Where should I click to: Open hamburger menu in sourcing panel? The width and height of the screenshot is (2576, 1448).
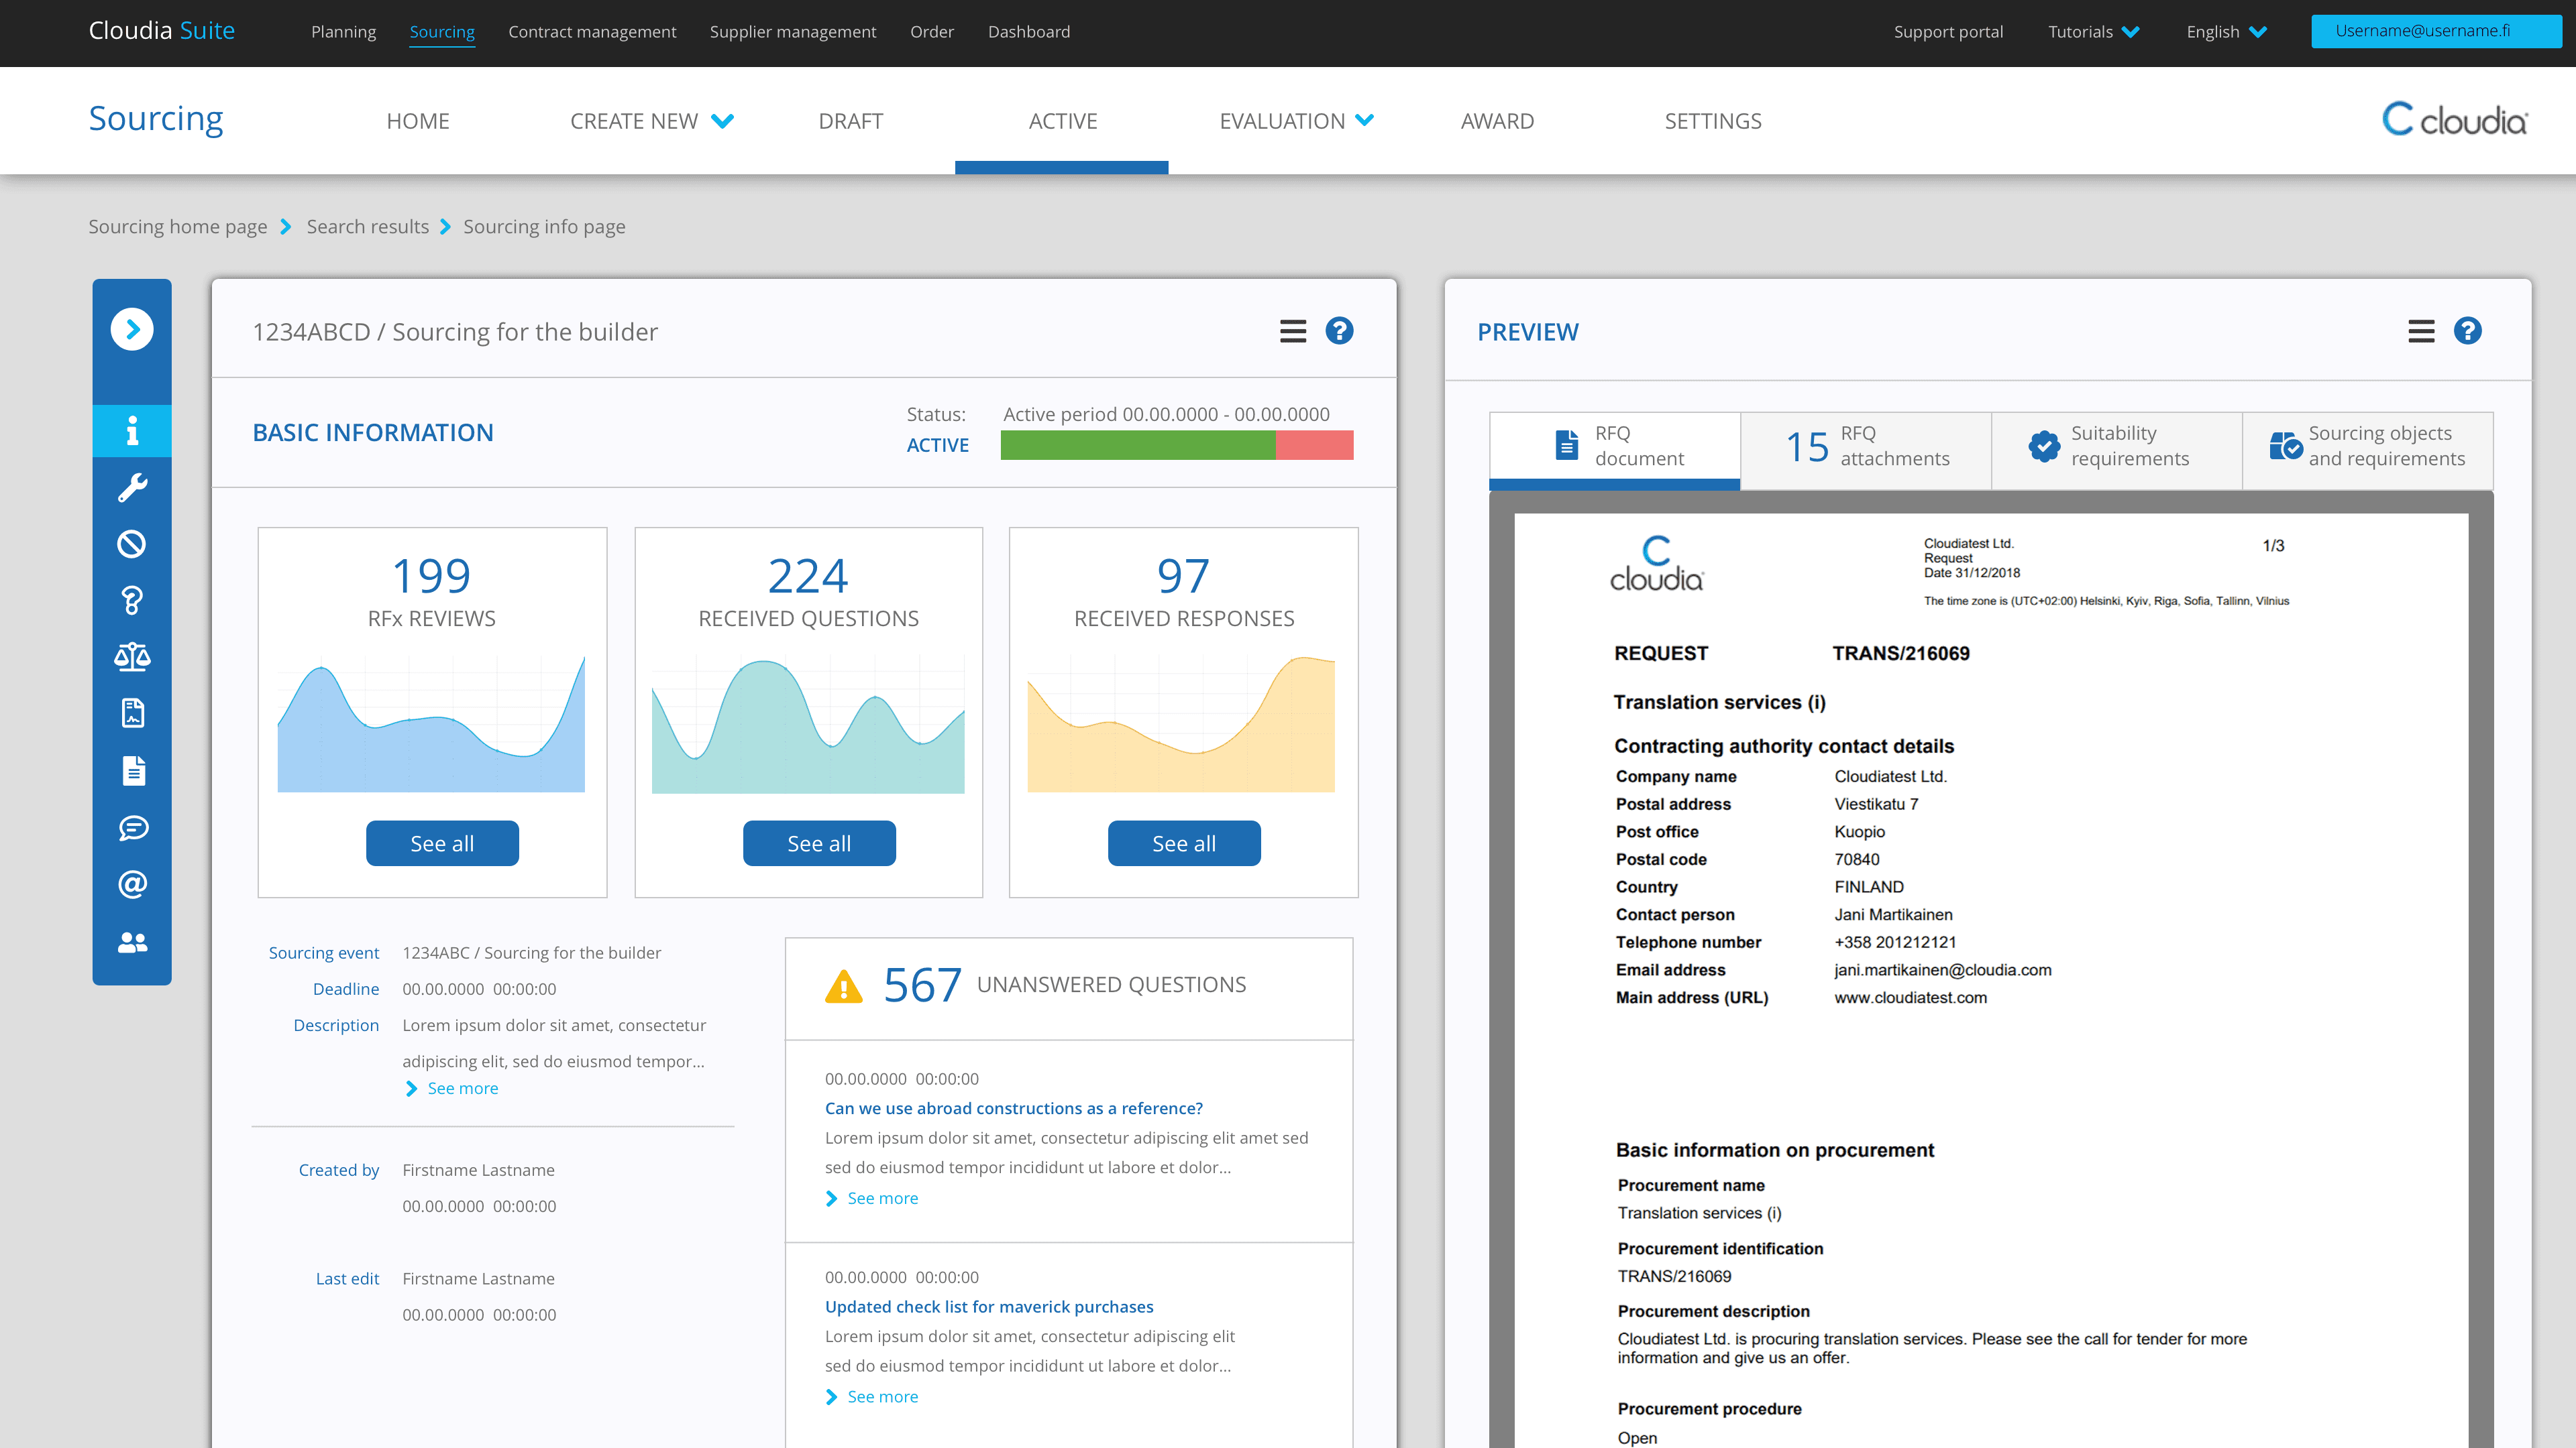tap(1293, 330)
